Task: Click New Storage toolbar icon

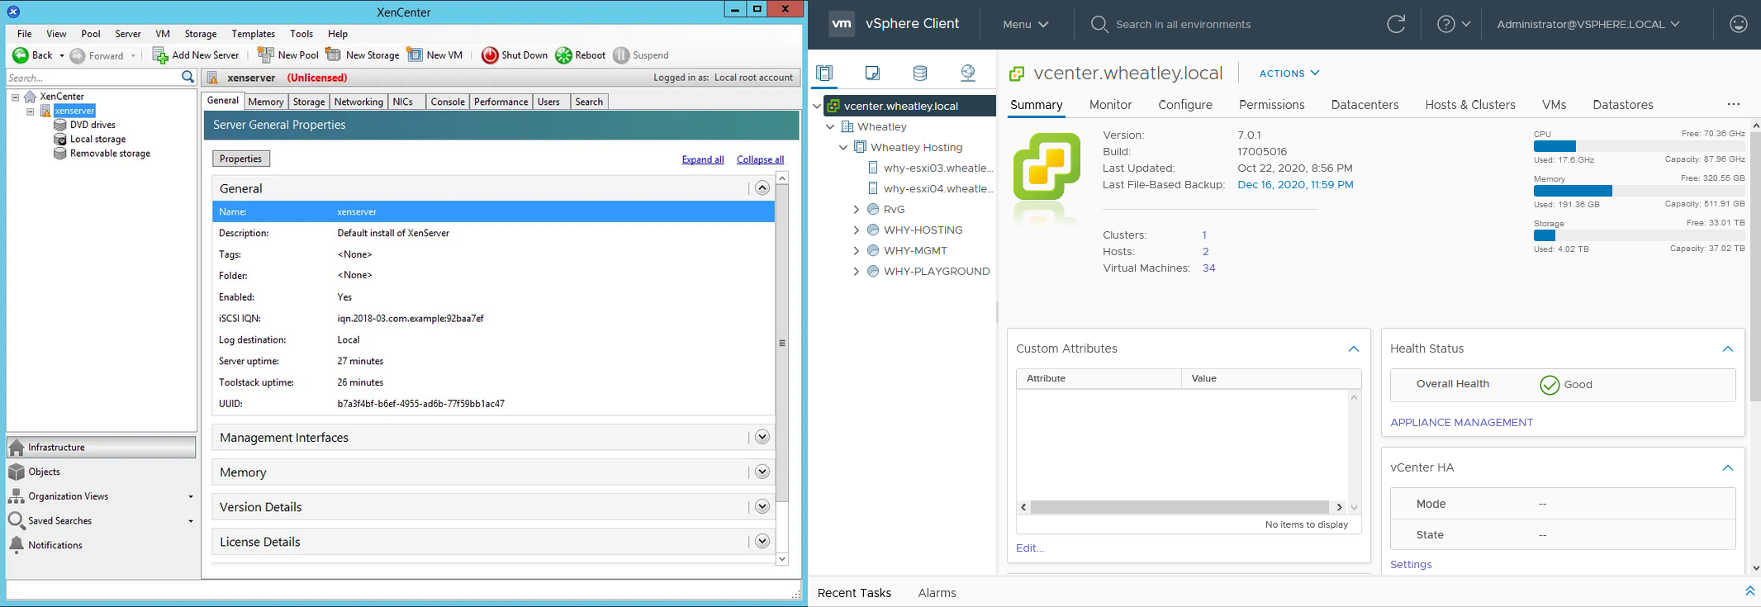Action: tap(334, 55)
